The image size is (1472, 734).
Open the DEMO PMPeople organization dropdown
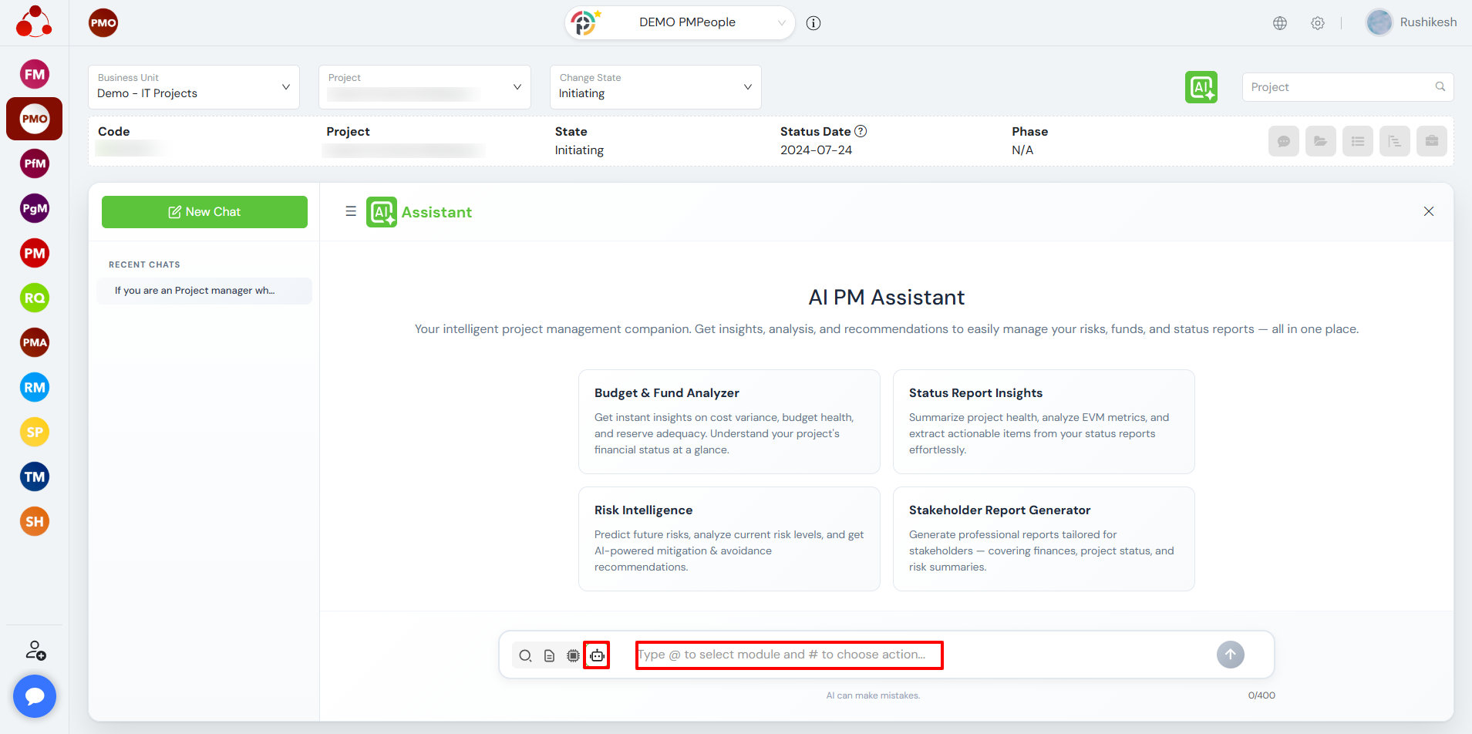tap(686, 23)
